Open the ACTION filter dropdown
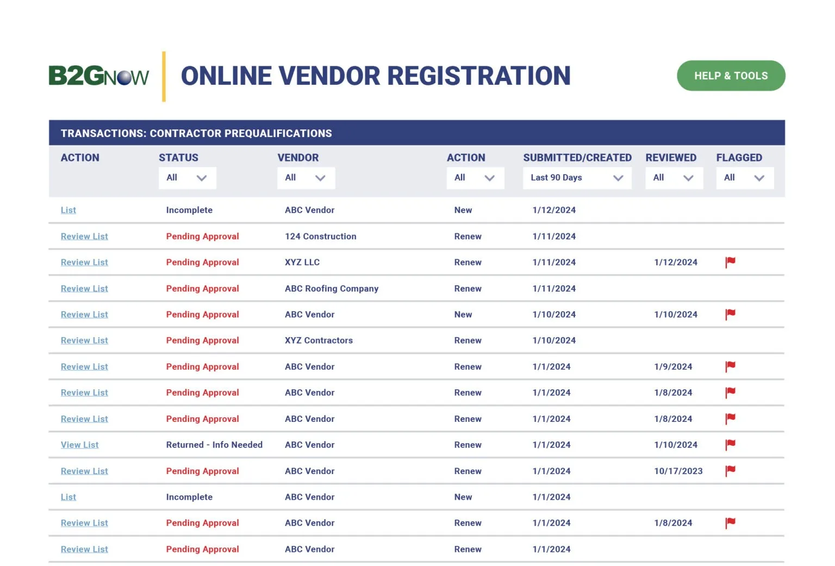 [475, 178]
